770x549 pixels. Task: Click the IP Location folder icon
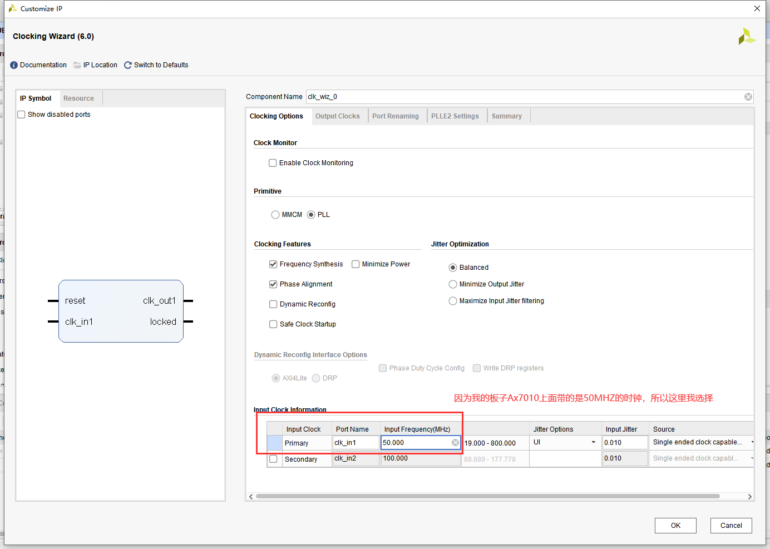click(x=77, y=65)
